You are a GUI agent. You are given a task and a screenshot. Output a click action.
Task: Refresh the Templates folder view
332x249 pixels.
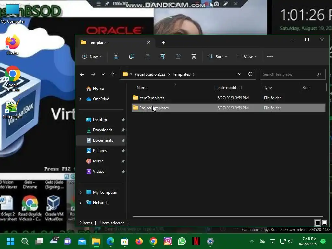click(x=250, y=74)
